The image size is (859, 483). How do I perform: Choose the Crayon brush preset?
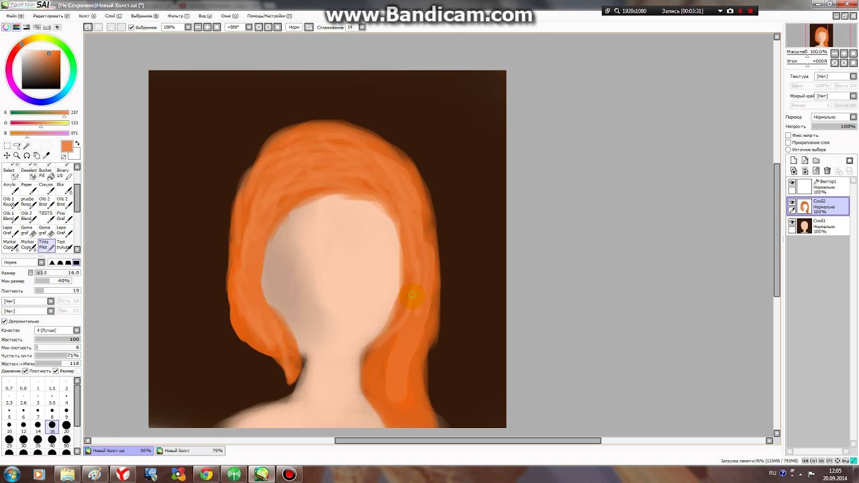coord(46,189)
